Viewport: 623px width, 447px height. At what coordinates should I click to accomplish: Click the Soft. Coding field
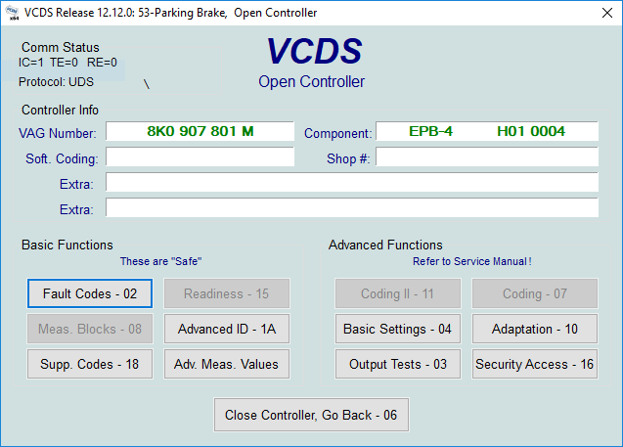(200, 156)
